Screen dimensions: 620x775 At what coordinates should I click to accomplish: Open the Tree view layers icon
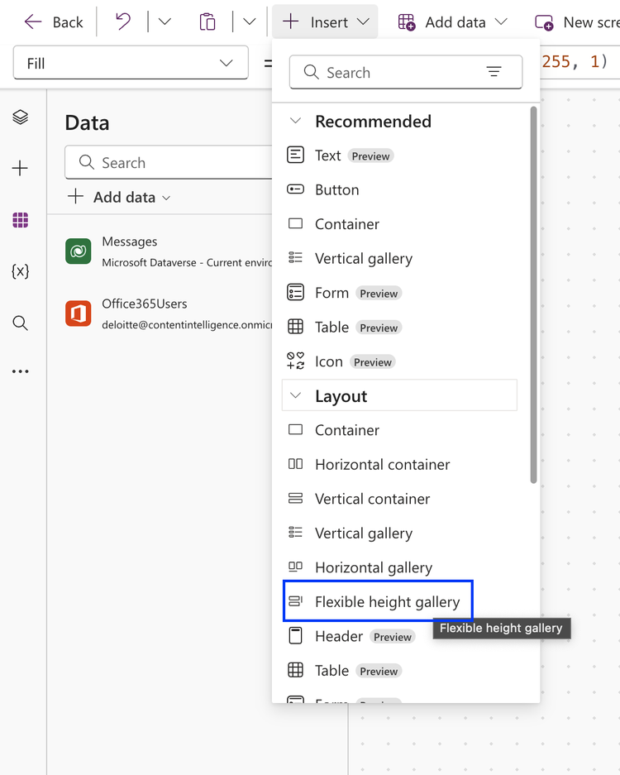pos(21,117)
